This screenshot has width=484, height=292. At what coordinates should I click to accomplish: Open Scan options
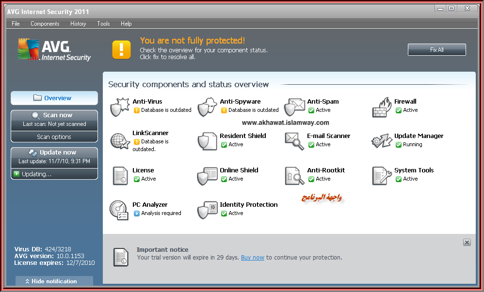coord(54,137)
